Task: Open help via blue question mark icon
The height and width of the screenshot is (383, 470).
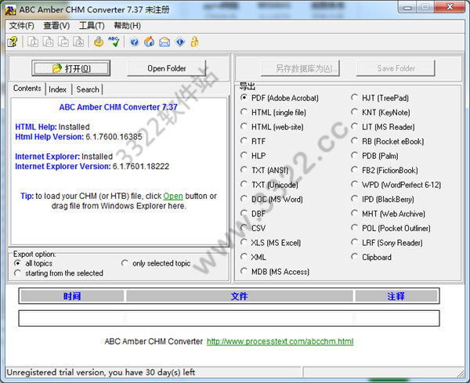Action: [x=135, y=42]
